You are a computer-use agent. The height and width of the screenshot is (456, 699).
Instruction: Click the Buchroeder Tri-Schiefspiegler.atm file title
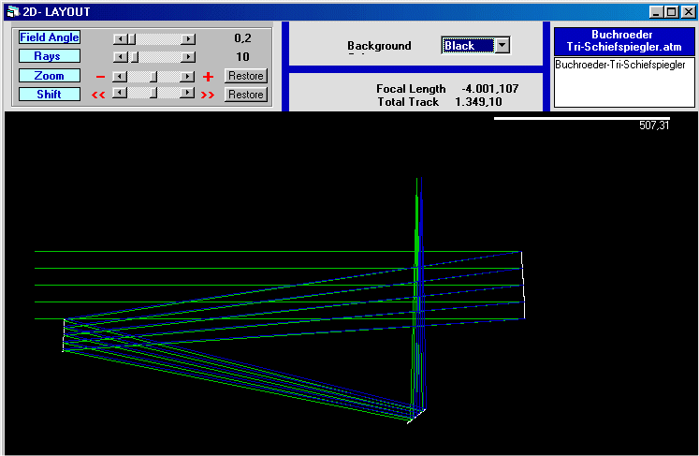coord(623,40)
